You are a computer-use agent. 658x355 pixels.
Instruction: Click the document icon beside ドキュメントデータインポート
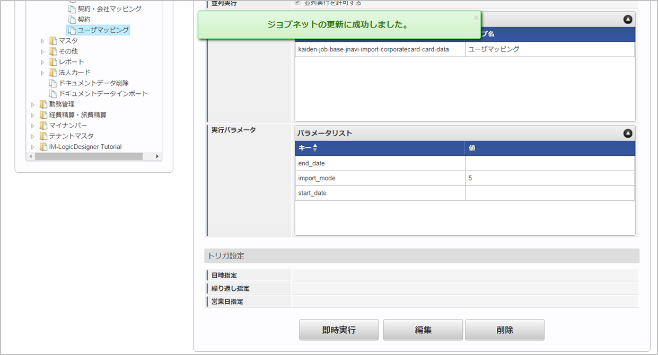click(53, 94)
